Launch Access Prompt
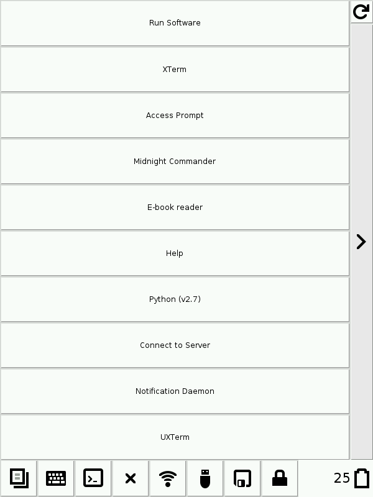Image resolution: width=373 pixels, height=497 pixels. pyautogui.click(x=175, y=116)
